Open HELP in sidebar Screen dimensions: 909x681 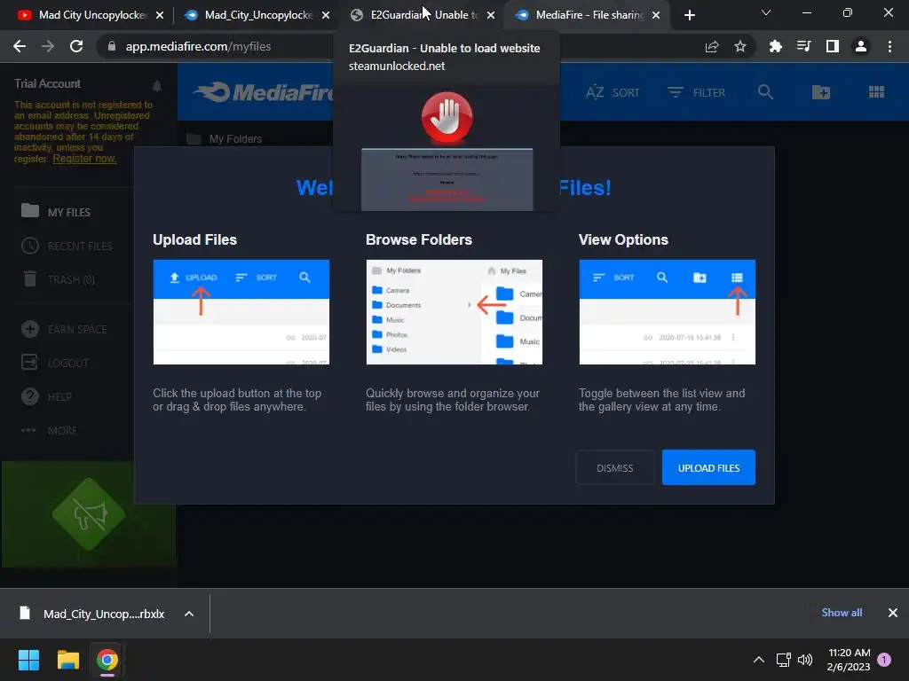pos(46,396)
